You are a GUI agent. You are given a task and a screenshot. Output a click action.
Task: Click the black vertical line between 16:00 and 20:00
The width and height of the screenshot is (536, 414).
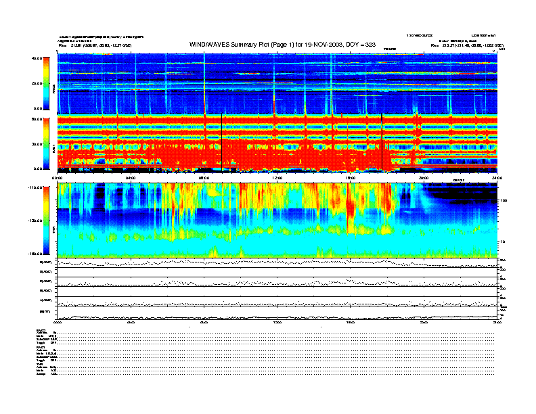tap(382, 143)
